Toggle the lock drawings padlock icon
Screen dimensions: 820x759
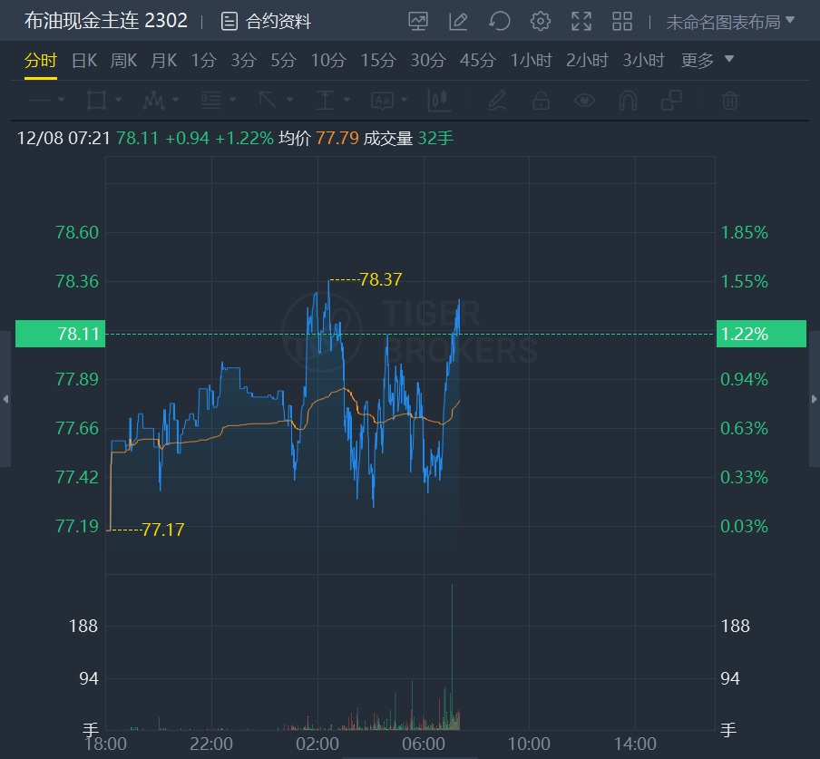pos(541,100)
